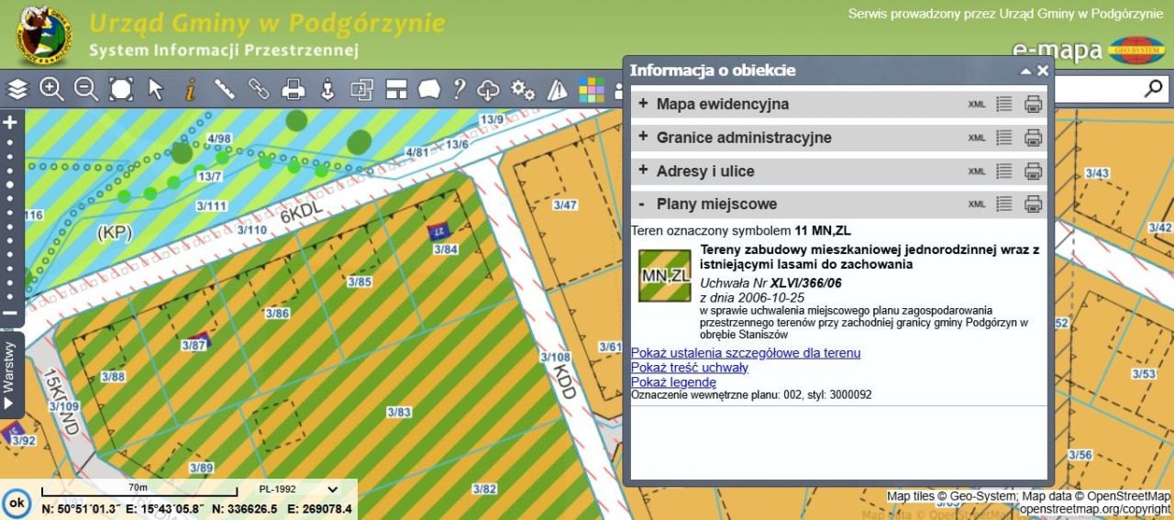Export Granice administracyjne as XML
The height and width of the screenshot is (520, 1174).
[x=977, y=138]
